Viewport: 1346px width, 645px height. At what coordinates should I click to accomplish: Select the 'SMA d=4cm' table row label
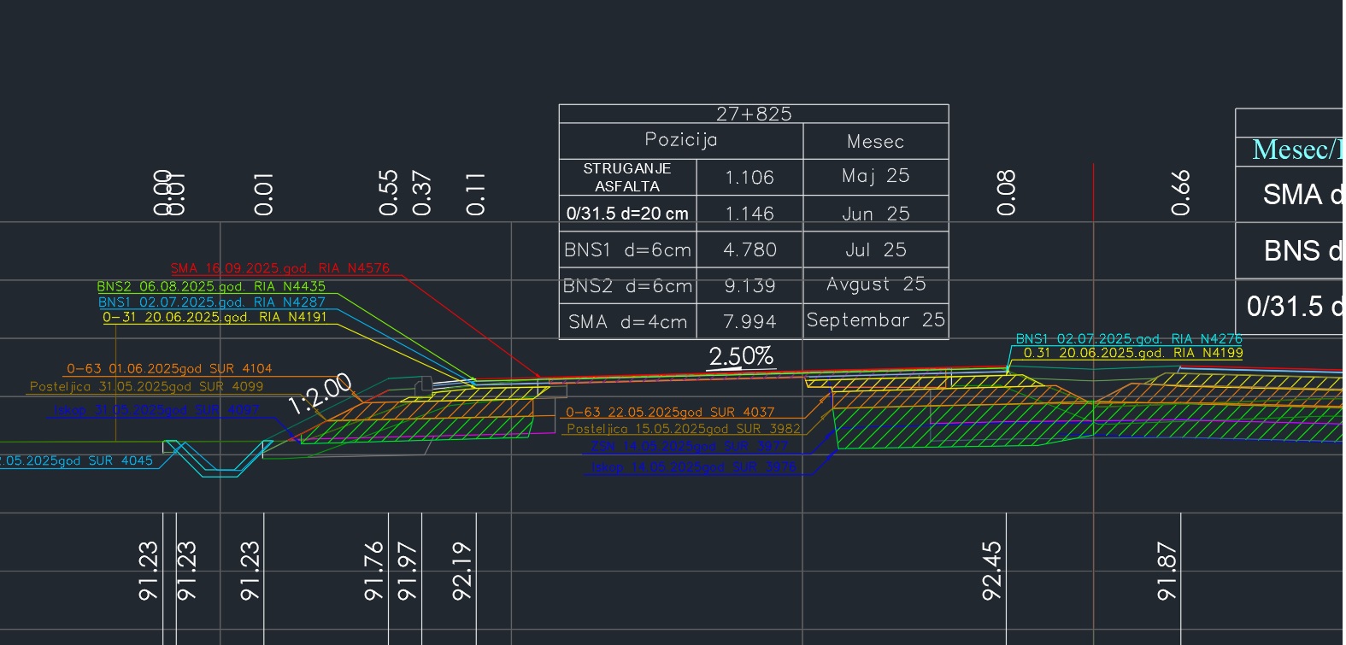tap(627, 323)
